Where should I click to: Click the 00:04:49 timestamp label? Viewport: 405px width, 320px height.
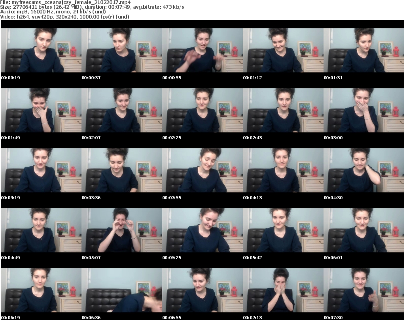pos(11,258)
